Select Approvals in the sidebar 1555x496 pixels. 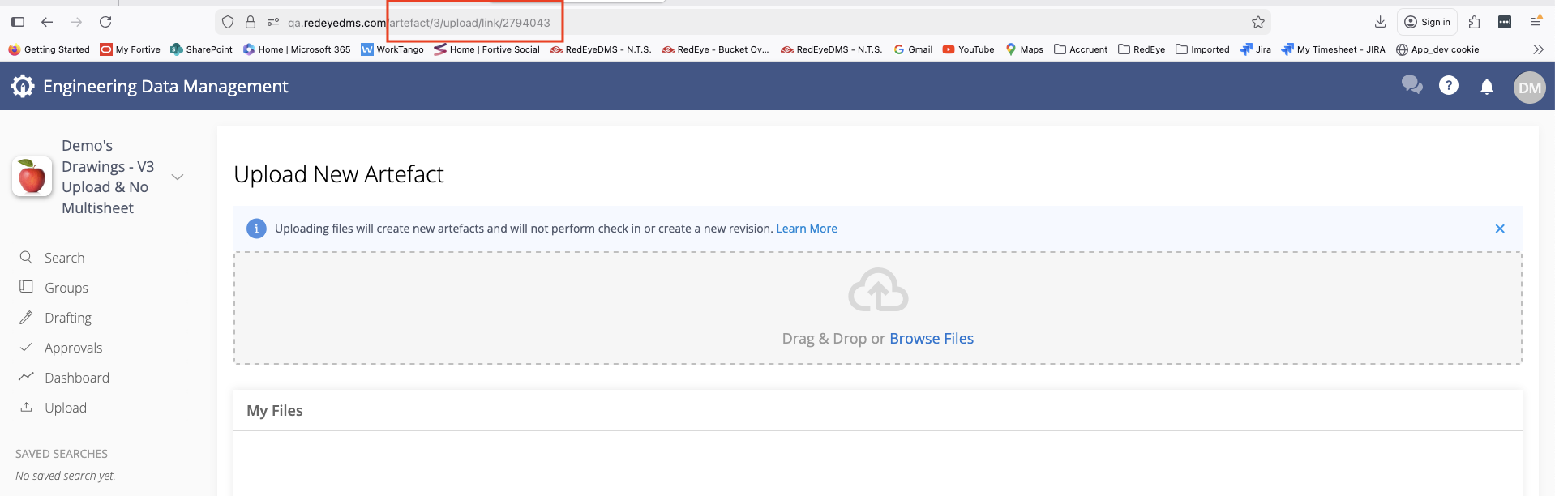click(73, 348)
